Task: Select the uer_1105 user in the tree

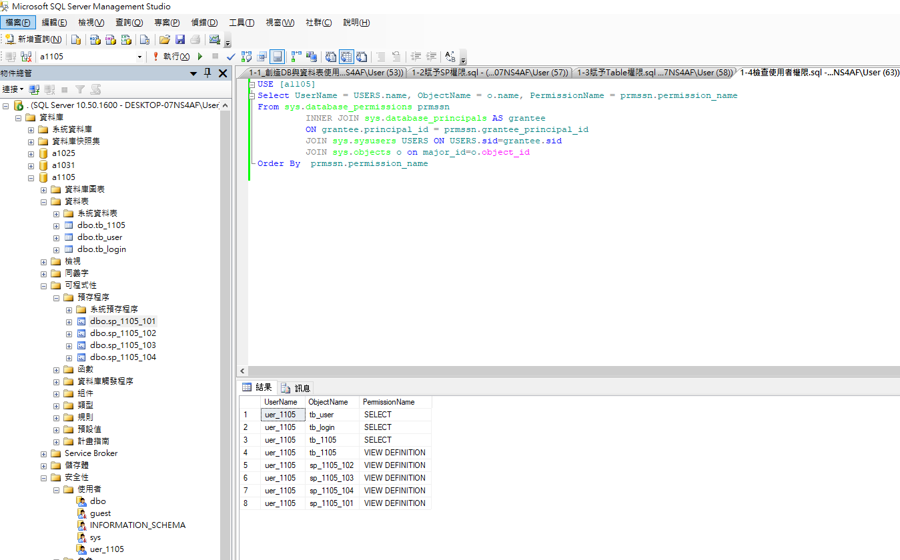Action: click(x=107, y=549)
